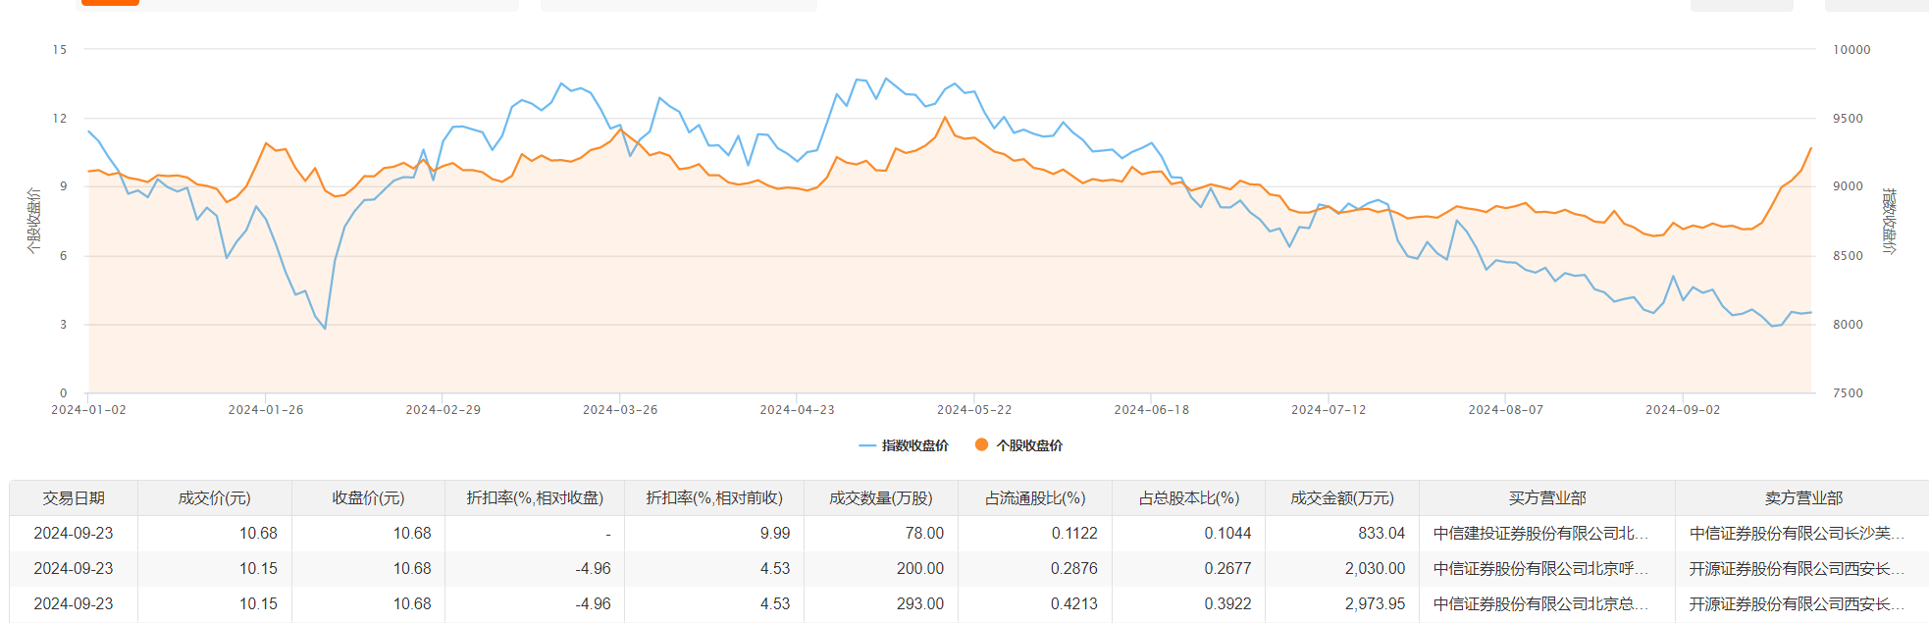
Task: Click the 成交价(元) column header
Action: 214,498
